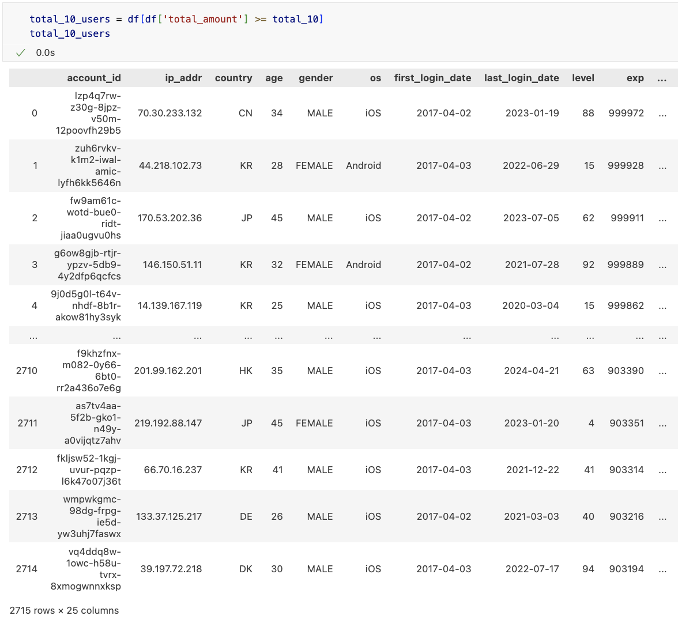Click the green cell success checkmark icon
The height and width of the screenshot is (627, 678).
20,52
